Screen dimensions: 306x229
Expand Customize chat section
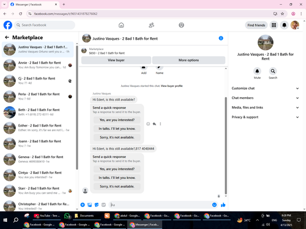[266, 89]
